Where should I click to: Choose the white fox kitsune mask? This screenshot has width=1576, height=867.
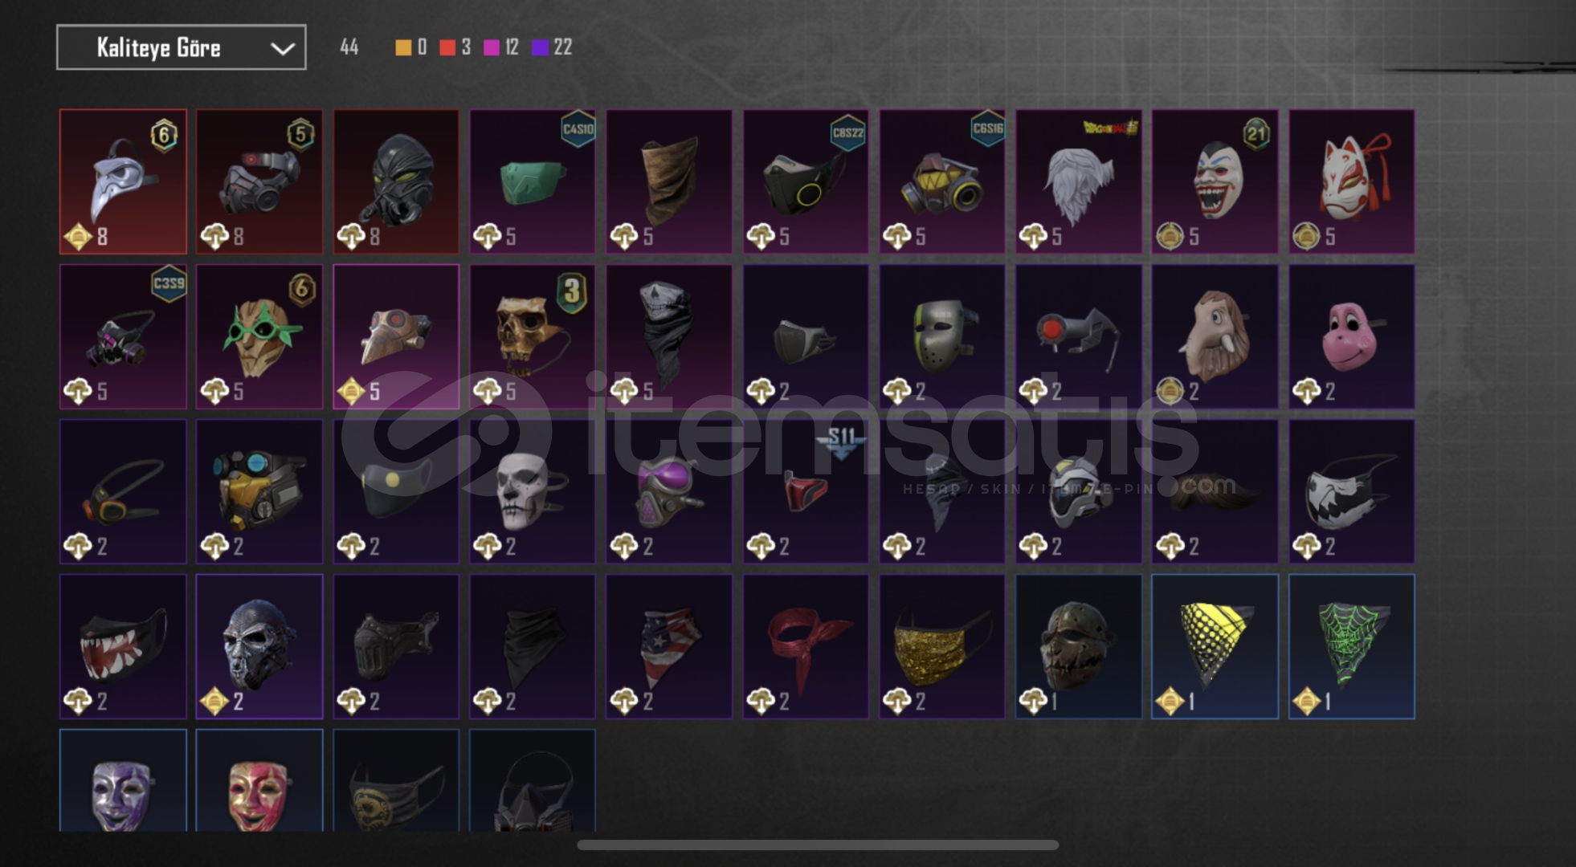click(1352, 181)
